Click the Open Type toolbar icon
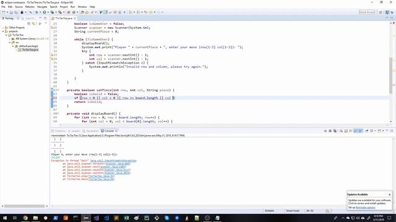Image resolution: width=396 pixels, height=222 pixels. click(x=82, y=12)
